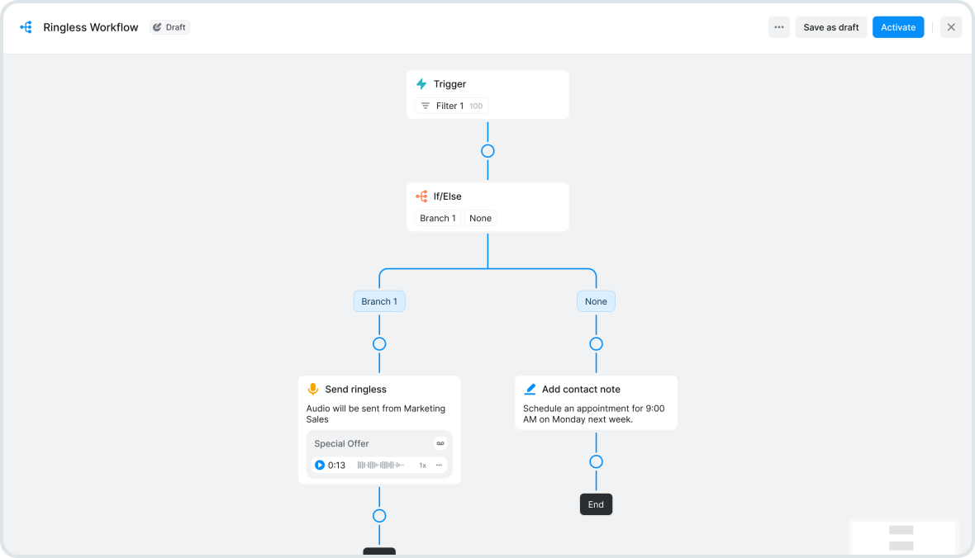The width and height of the screenshot is (975, 558).
Task: Click the blue None branch label
Action: [596, 301]
